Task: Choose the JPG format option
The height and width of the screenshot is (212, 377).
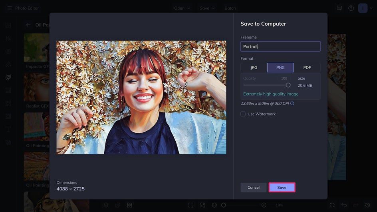Action: tap(254, 68)
